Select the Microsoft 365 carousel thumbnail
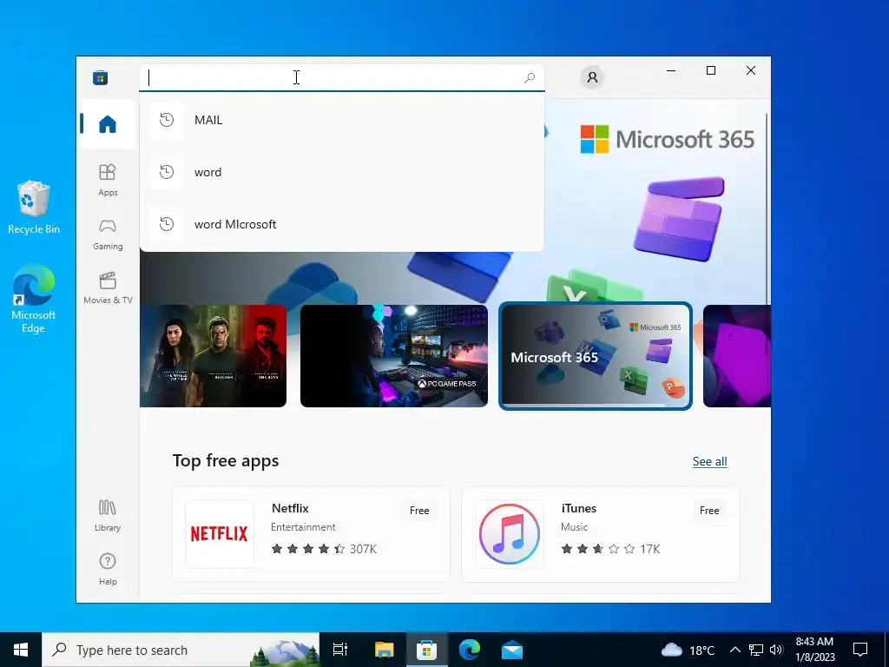The height and width of the screenshot is (667, 889). [596, 356]
